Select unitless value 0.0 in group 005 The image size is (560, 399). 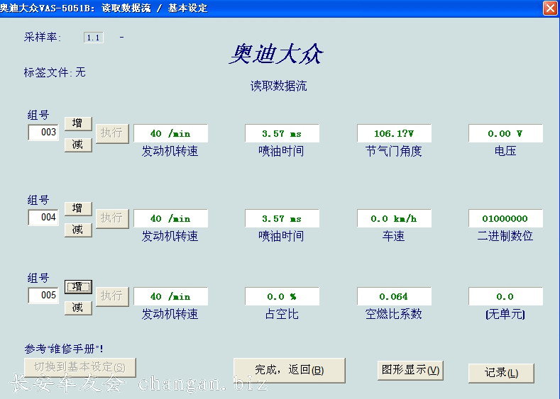coord(505,296)
